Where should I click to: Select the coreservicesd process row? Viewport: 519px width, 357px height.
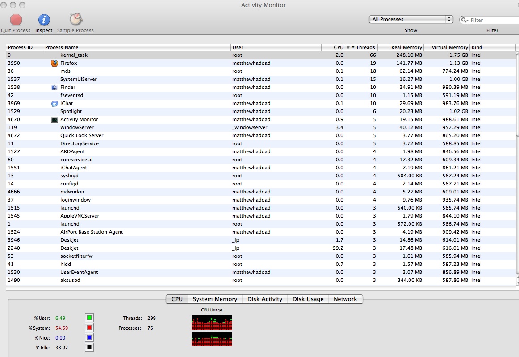click(x=261, y=160)
